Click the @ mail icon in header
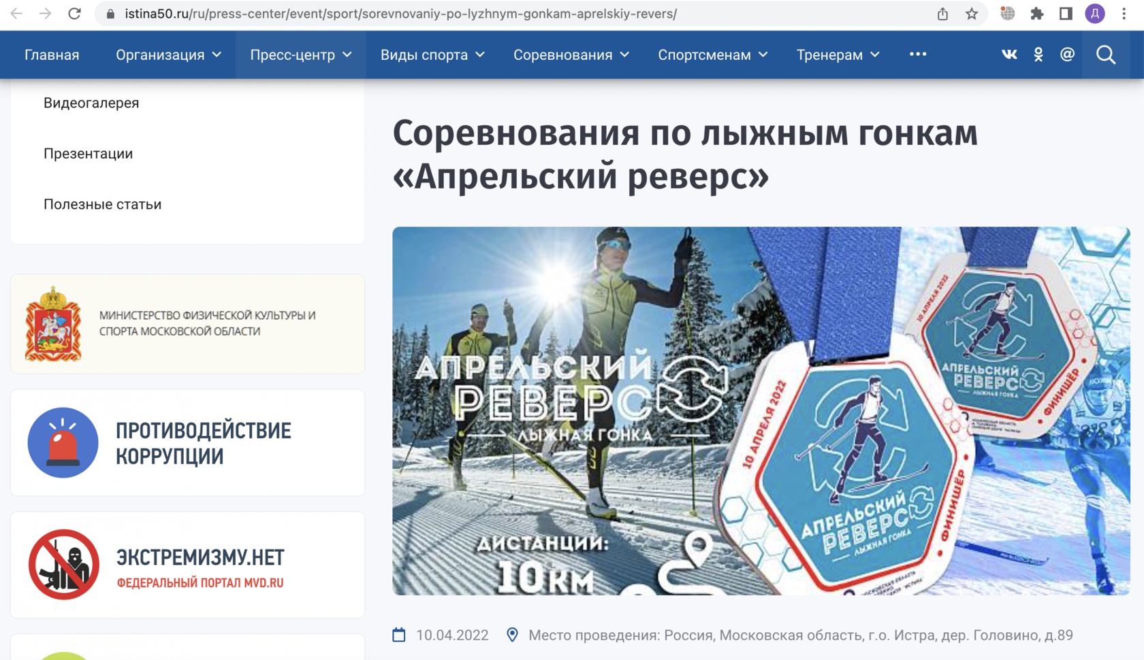 click(1067, 54)
